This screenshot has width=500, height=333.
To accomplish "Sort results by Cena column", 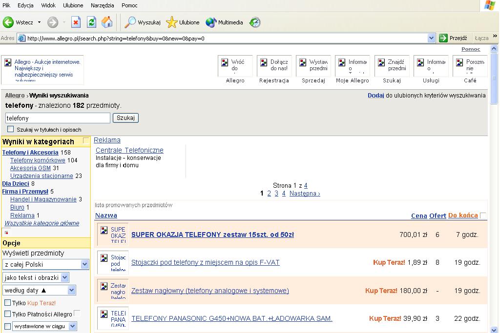I will pyautogui.click(x=419, y=215).
